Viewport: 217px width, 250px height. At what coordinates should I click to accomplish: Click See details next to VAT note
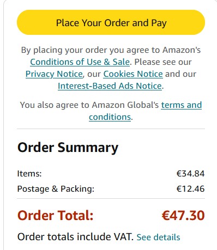pyautogui.click(x=158, y=237)
